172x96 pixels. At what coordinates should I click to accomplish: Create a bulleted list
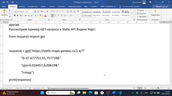point(52,11)
